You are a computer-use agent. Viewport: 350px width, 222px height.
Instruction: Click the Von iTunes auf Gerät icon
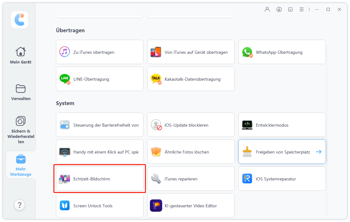tap(156, 52)
